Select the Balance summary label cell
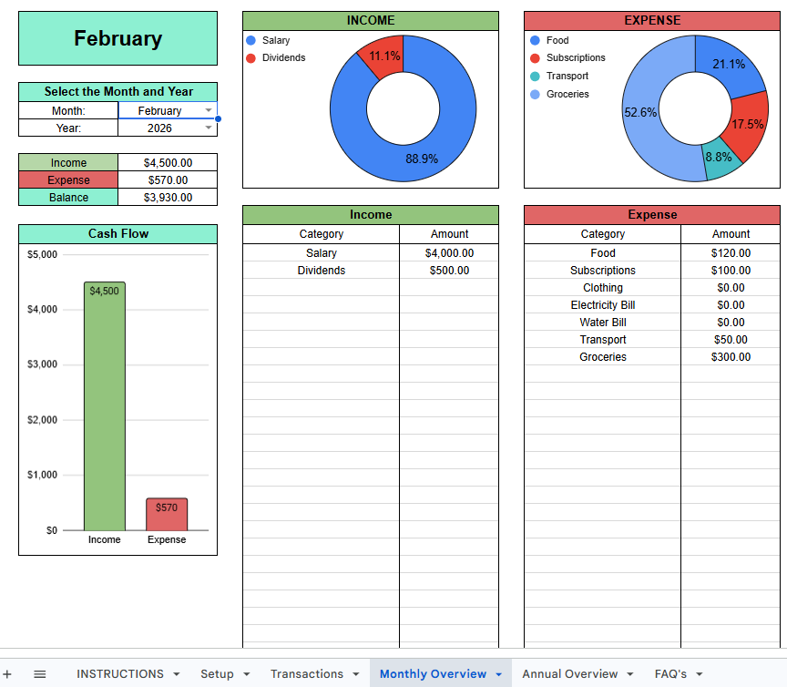 tap(68, 198)
